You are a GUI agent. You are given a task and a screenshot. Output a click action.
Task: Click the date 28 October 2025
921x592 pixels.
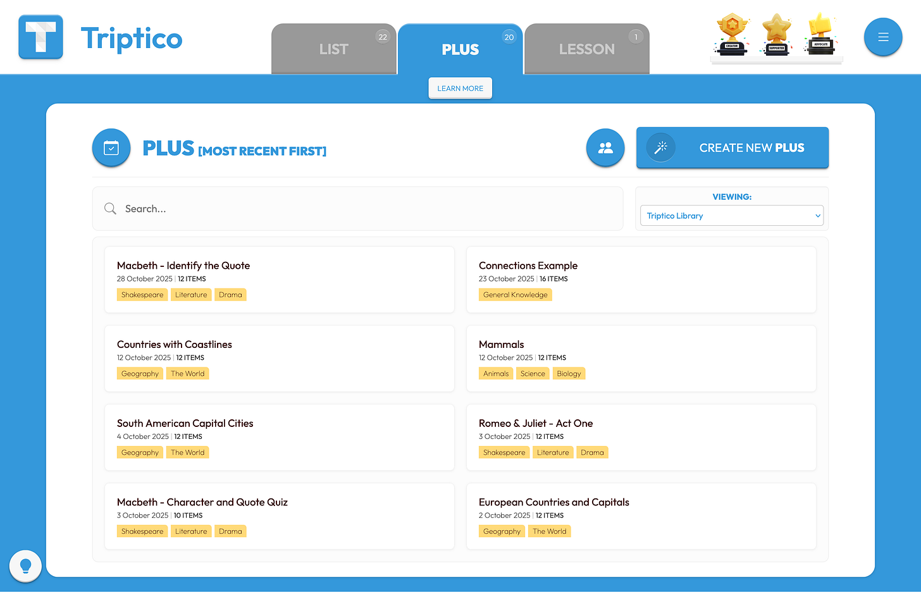point(145,279)
